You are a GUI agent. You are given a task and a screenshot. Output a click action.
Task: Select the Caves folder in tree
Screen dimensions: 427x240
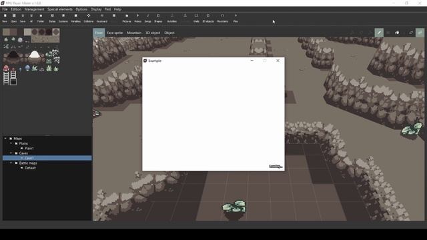pos(23,153)
